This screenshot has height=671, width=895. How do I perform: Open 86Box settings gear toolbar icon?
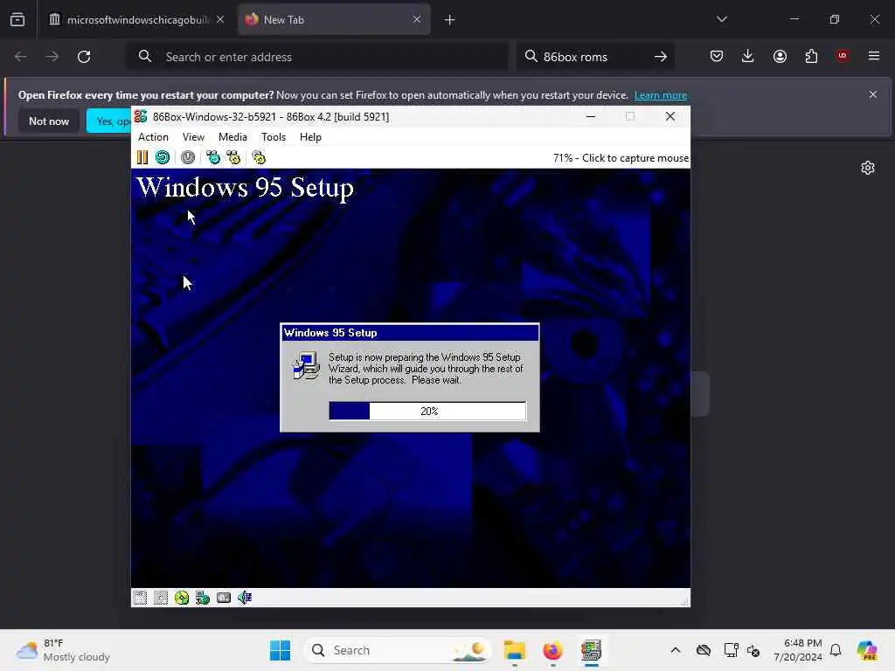[259, 157]
